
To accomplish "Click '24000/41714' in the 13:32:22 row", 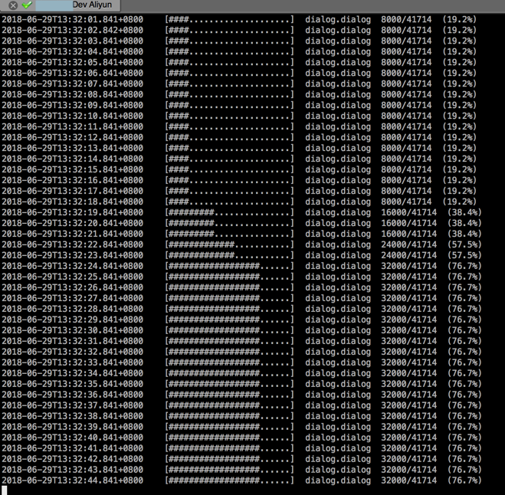I will [x=408, y=244].
